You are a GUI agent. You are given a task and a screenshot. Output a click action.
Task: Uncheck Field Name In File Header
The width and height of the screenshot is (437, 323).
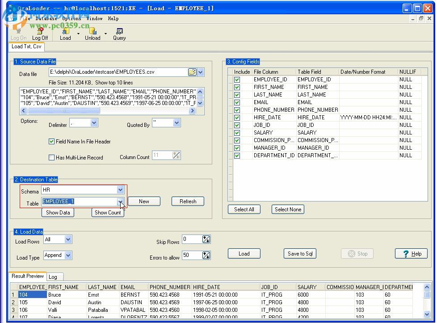51,142
